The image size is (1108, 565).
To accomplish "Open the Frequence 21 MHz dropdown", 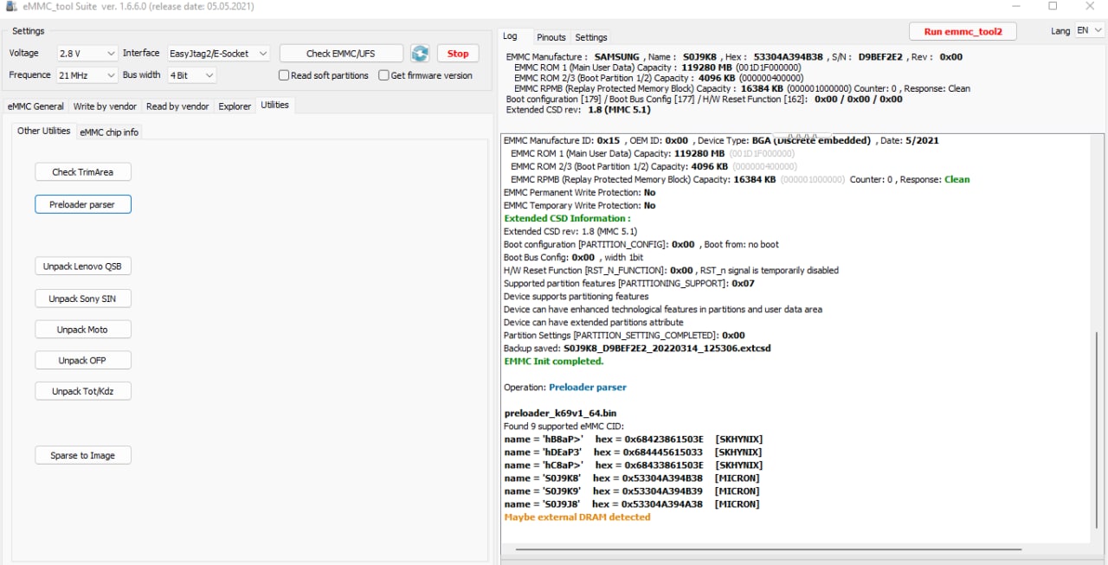I will (x=87, y=75).
